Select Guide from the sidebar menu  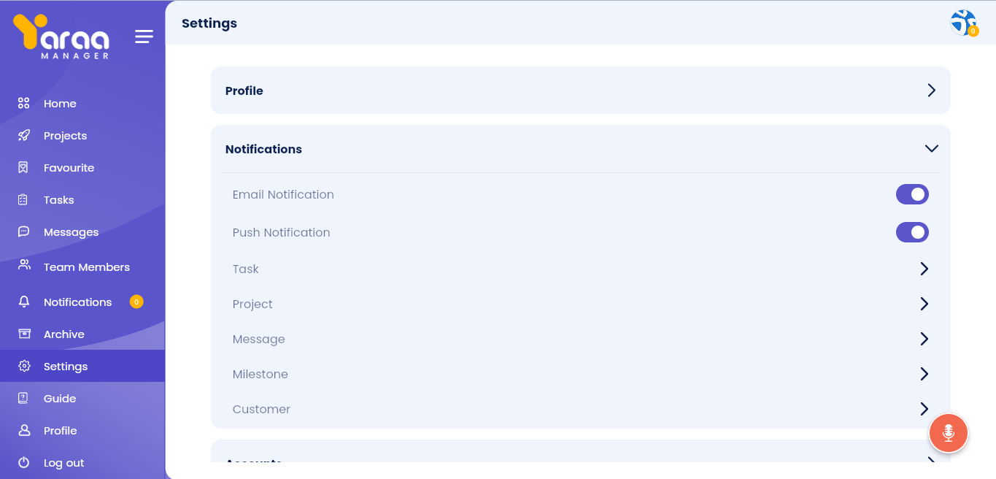click(60, 399)
